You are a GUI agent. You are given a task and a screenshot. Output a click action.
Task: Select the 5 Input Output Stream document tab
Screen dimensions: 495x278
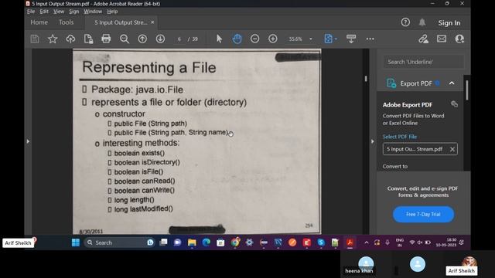(x=121, y=22)
